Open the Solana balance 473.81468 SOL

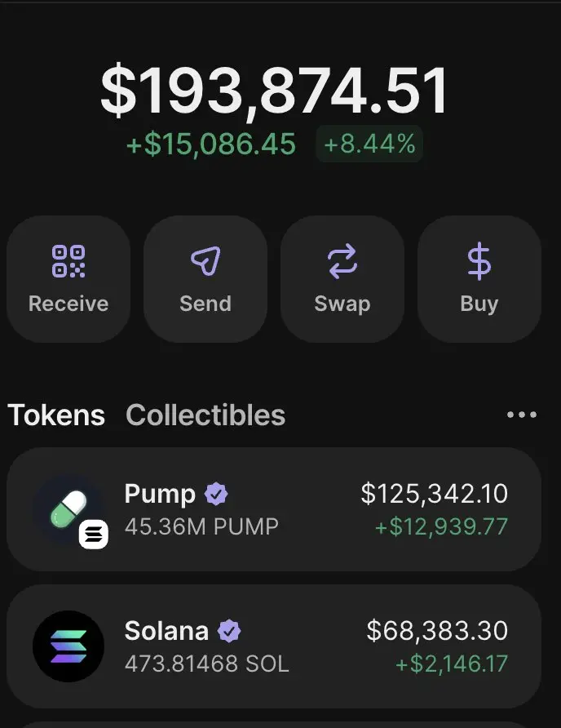click(206, 664)
